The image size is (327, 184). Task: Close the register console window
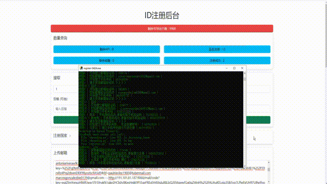[x=242, y=68]
